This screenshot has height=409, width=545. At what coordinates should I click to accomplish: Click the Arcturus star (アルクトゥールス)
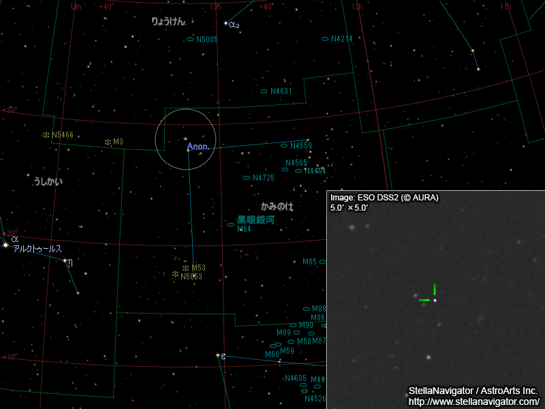pos(5,245)
